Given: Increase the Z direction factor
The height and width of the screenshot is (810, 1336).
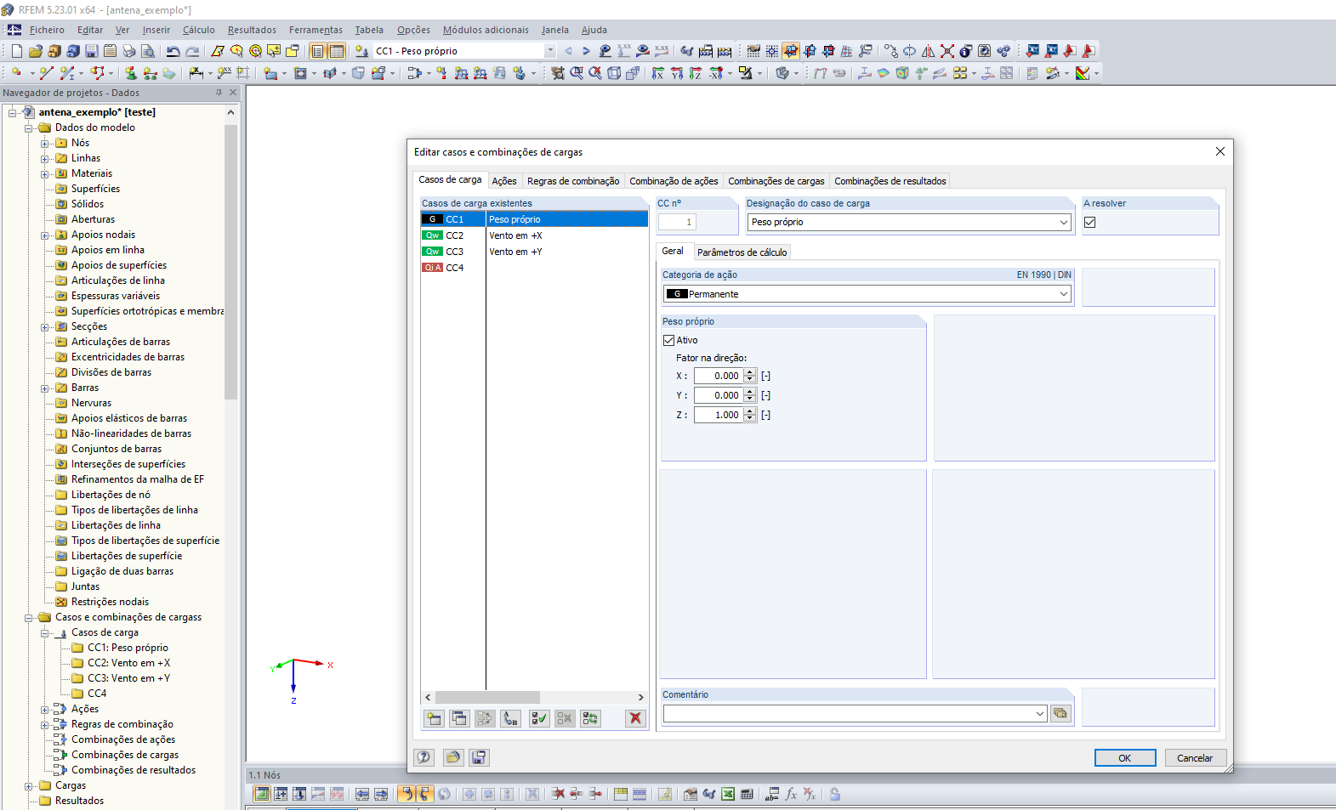Looking at the screenshot, I should pyautogui.click(x=750, y=411).
